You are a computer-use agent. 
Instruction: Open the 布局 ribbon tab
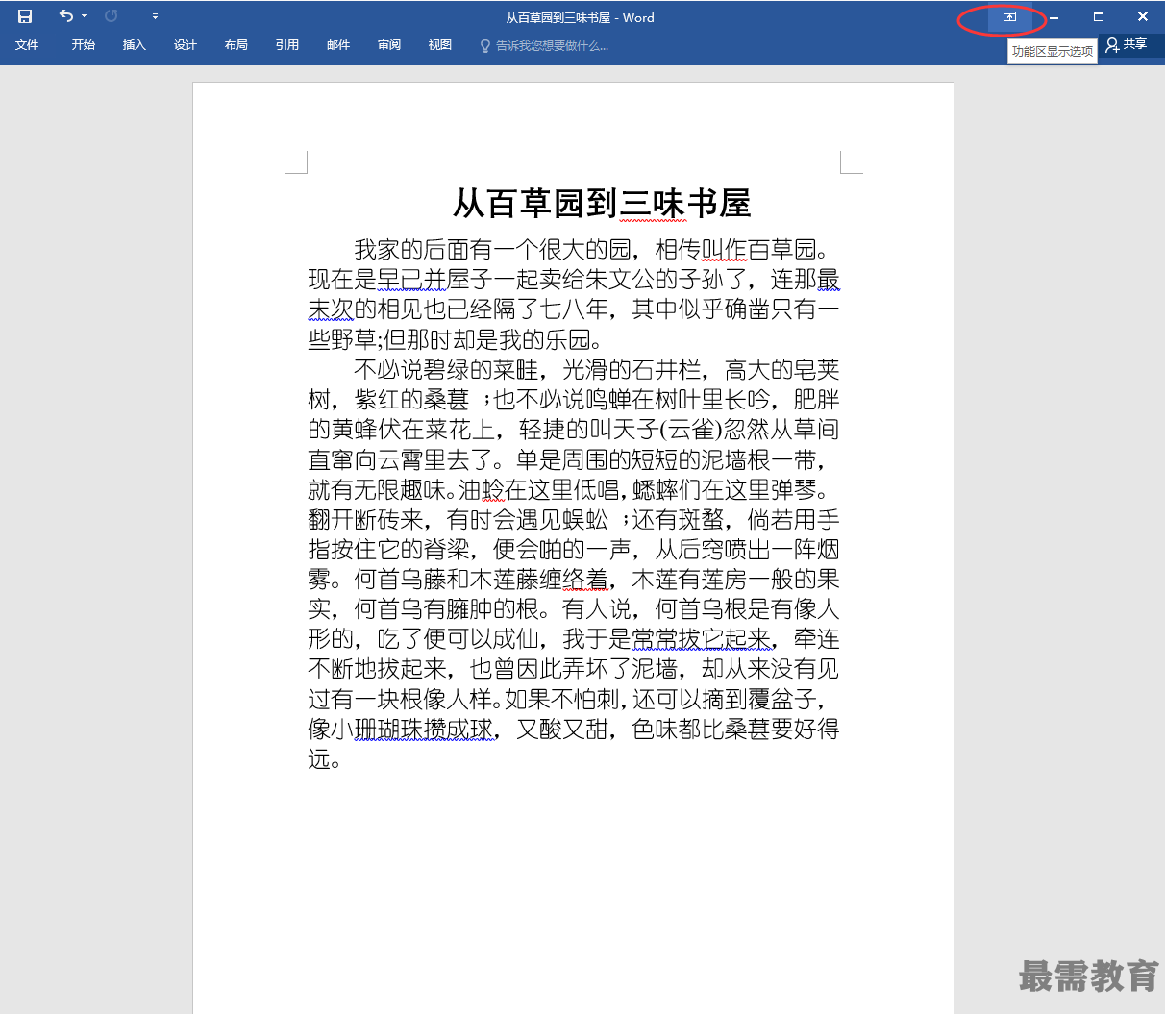[236, 45]
